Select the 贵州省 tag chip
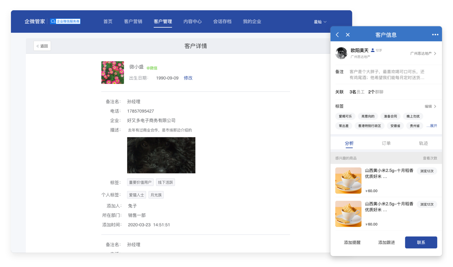The image size is (453, 267). [415, 126]
